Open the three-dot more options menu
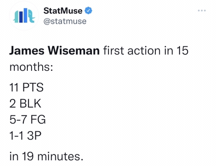This screenshot has height=166, width=216. [202, 10]
